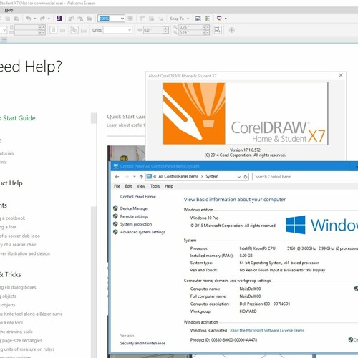Click the add tab plus icon
This screenshot has width=358, height=358.
tap(4, 39)
